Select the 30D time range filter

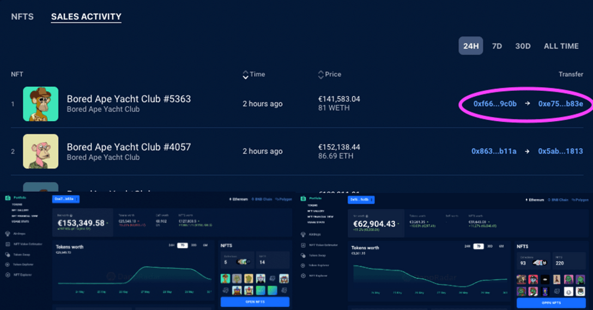(523, 46)
